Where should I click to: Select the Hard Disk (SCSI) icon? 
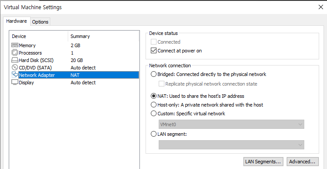pyautogui.click(x=15, y=60)
